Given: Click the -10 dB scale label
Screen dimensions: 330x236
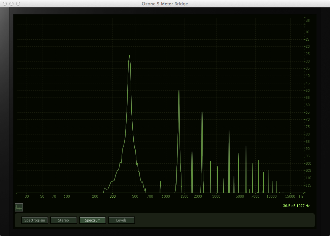Looking at the screenshot, I should (x=307, y=32).
